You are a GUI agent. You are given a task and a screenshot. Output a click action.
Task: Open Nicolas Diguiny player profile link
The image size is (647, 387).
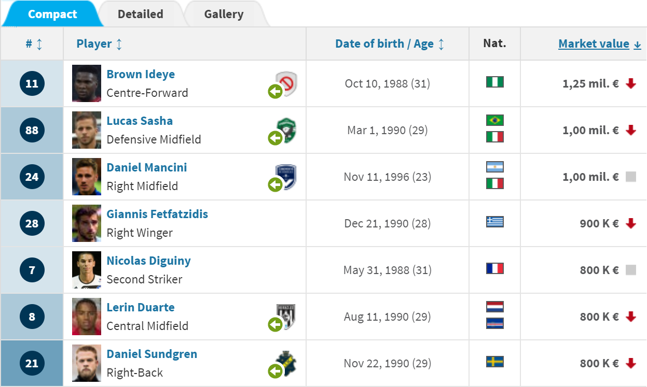(x=148, y=261)
